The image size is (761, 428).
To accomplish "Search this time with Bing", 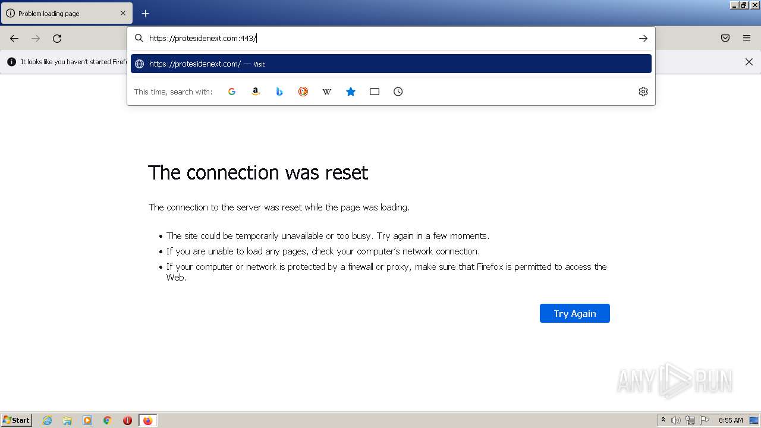I will pyautogui.click(x=279, y=92).
